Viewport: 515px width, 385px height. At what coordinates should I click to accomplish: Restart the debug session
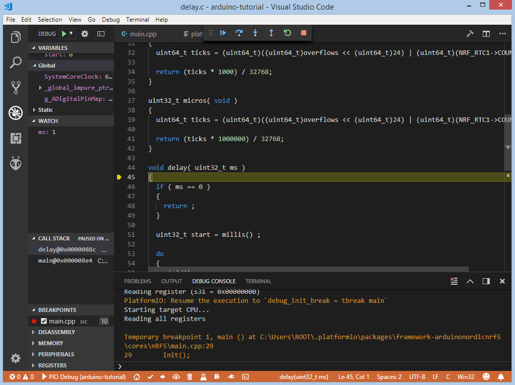pyautogui.click(x=287, y=33)
